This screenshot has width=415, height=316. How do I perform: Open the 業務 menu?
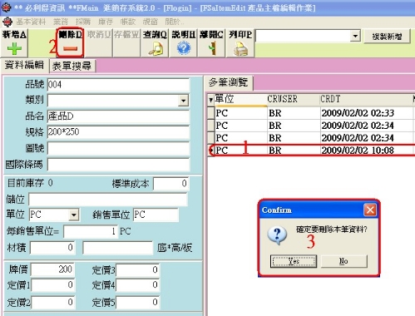click(x=61, y=22)
